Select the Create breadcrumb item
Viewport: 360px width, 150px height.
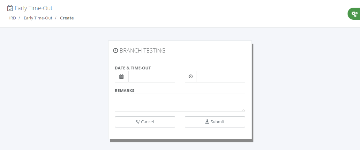click(67, 18)
